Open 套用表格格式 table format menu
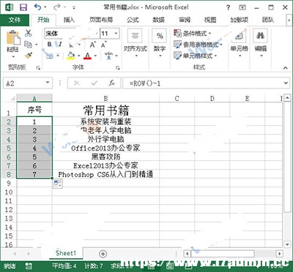Screen dimensions: 293x272 coord(198,45)
